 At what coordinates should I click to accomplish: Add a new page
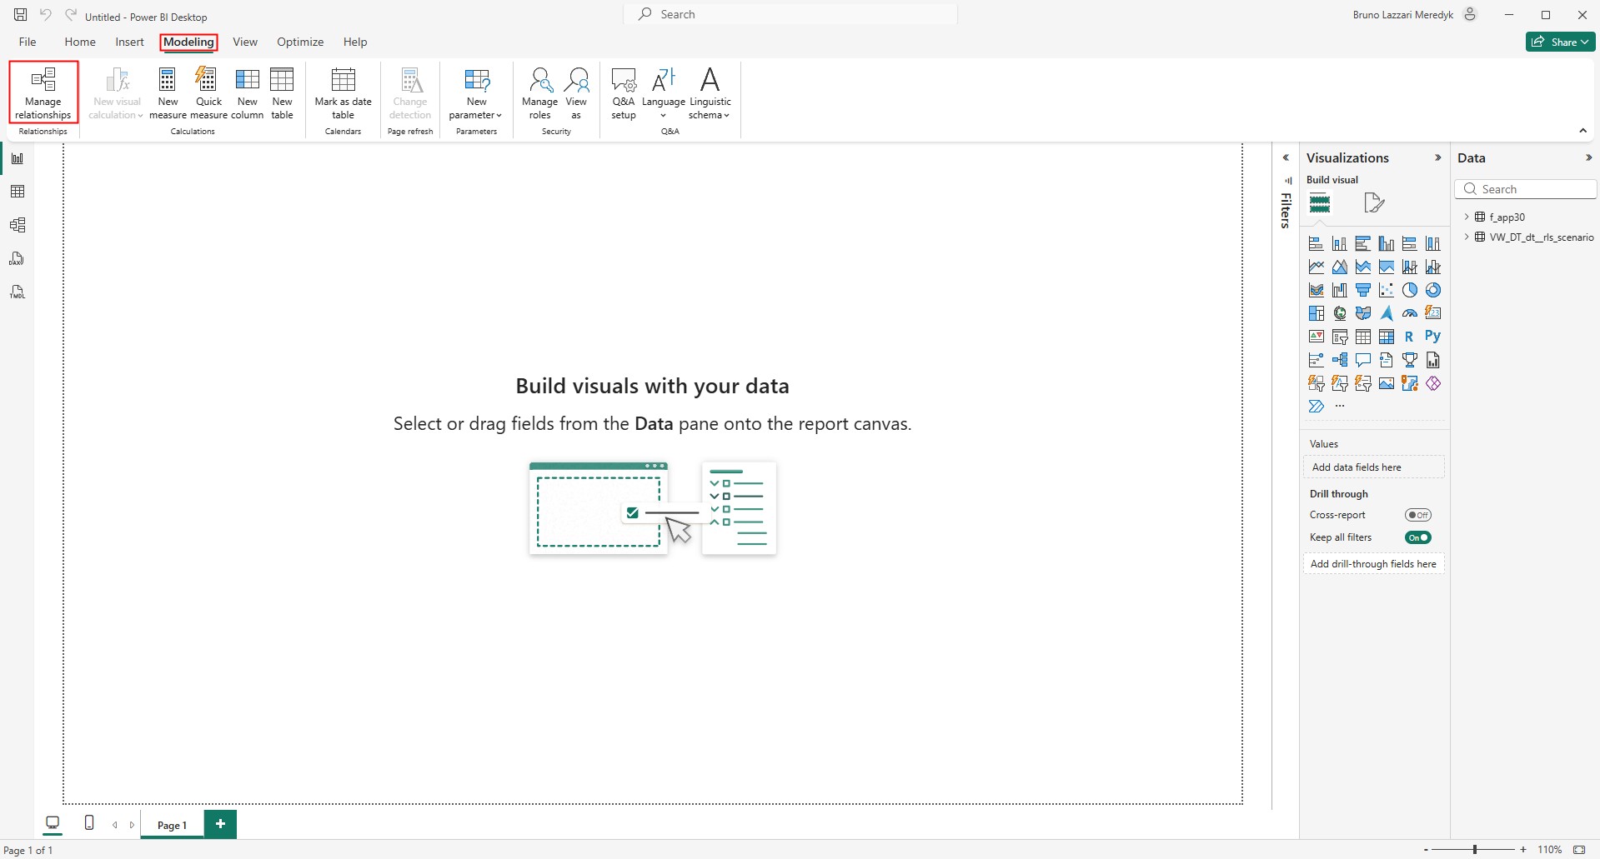[x=220, y=824]
